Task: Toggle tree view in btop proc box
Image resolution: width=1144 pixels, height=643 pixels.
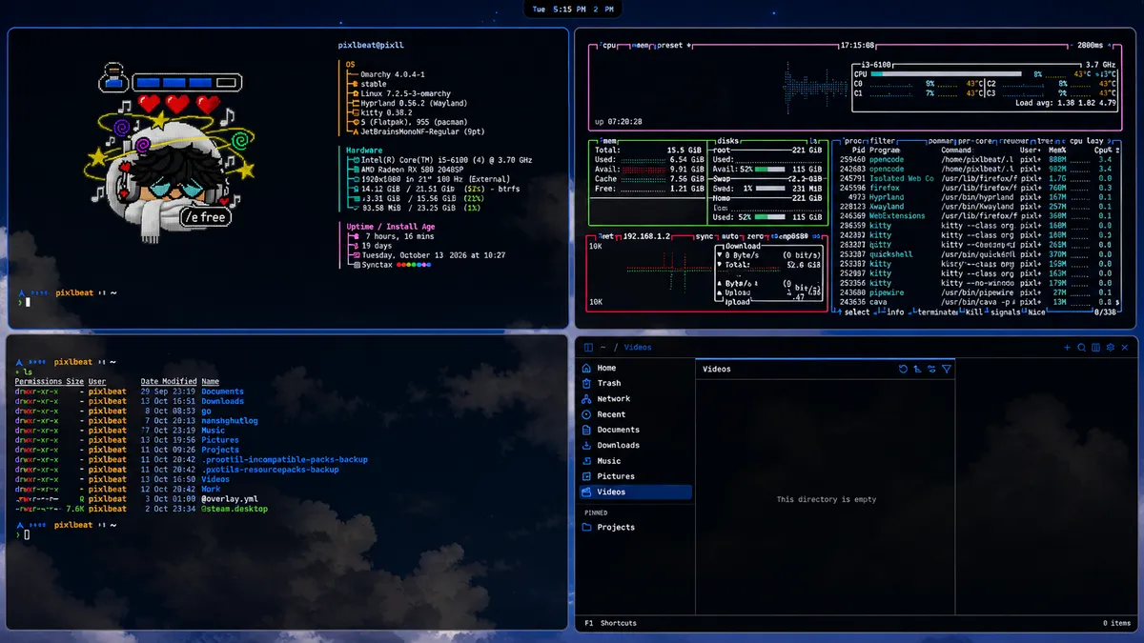Action: (1046, 140)
